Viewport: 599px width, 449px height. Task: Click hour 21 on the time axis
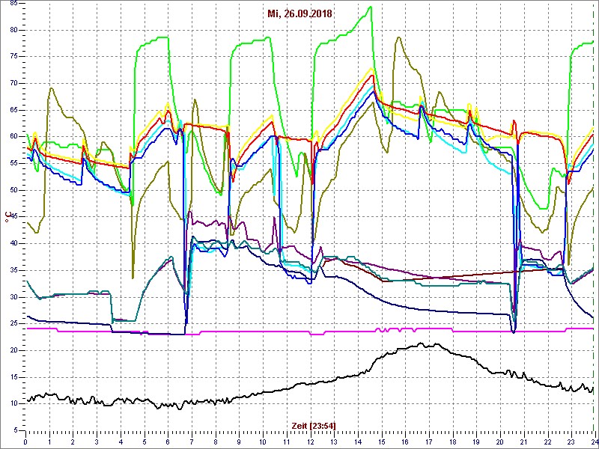point(523,442)
